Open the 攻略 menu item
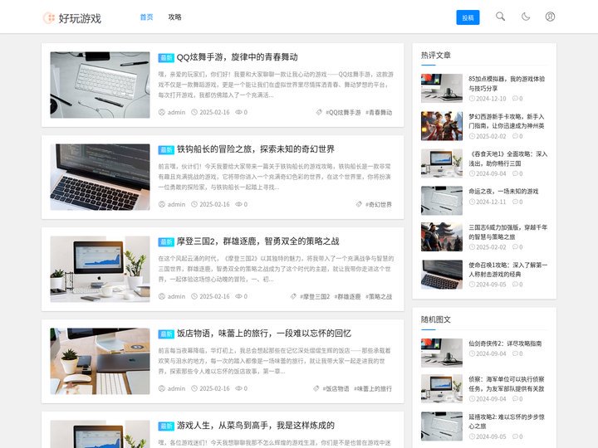This screenshot has width=598, height=448. tap(174, 17)
